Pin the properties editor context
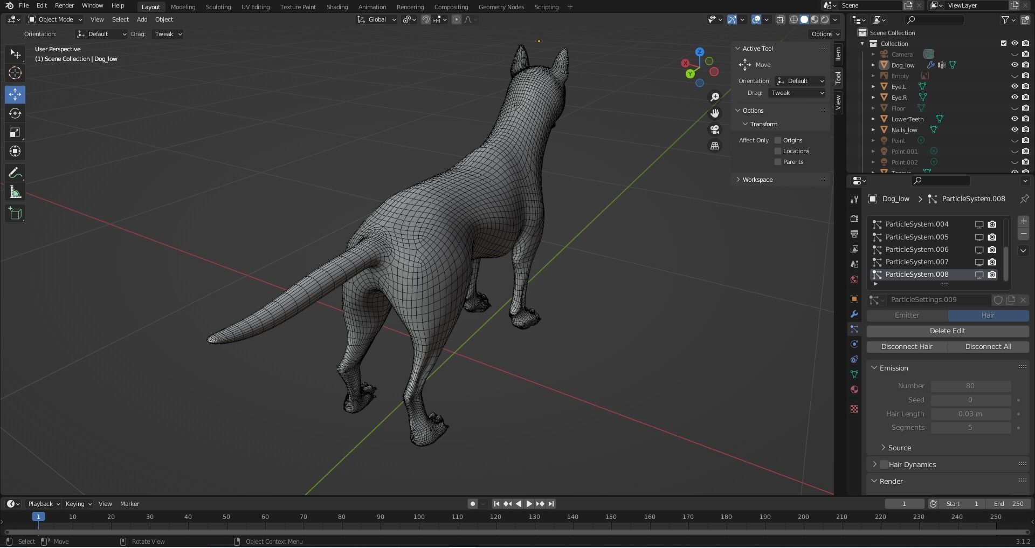The height and width of the screenshot is (548, 1035). pyautogui.click(x=1024, y=199)
